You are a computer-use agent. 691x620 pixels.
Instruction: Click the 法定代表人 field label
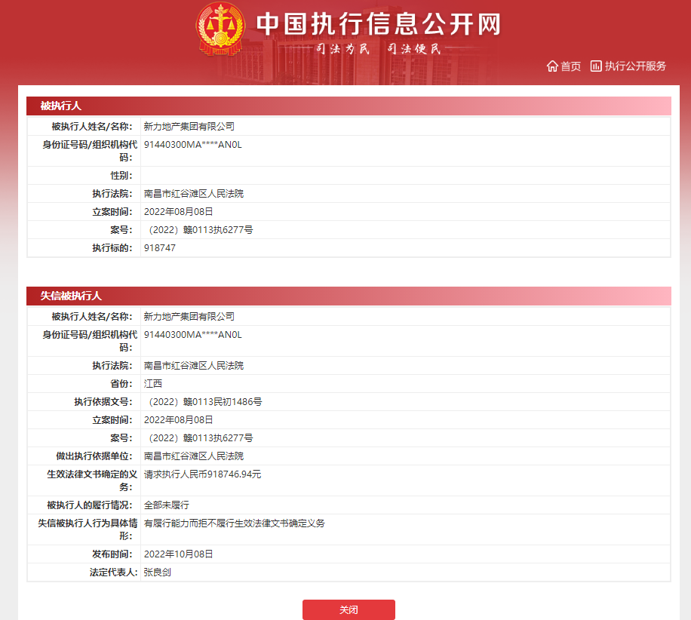113,572
